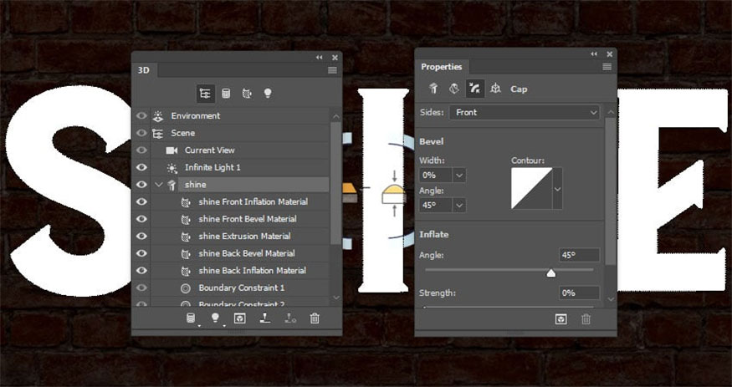This screenshot has width=732, height=387.
Task: Click Properties panel scrollbar down arrow
Action: tap(611, 299)
